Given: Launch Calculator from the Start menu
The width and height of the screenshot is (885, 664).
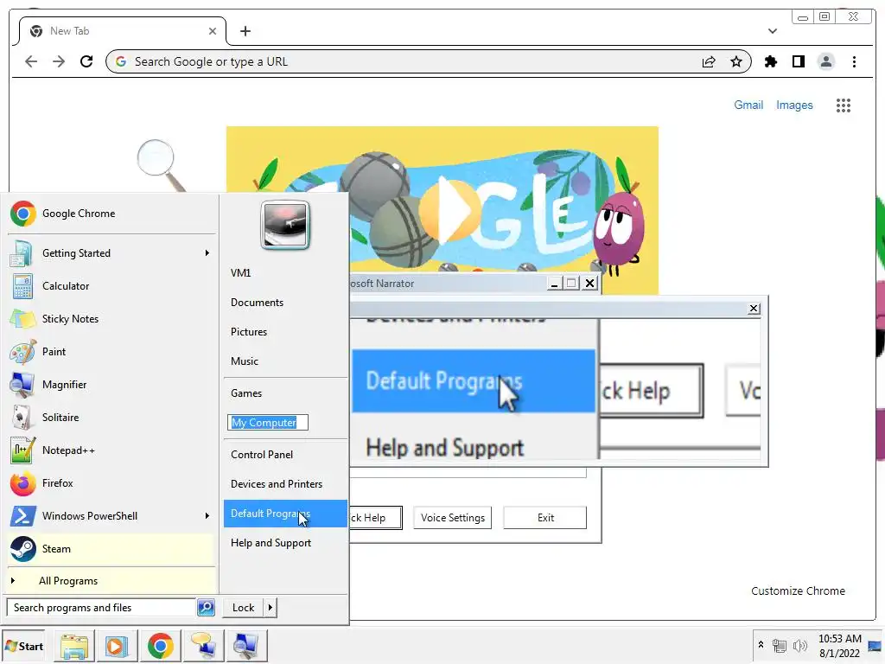Looking at the screenshot, I should (111, 285).
